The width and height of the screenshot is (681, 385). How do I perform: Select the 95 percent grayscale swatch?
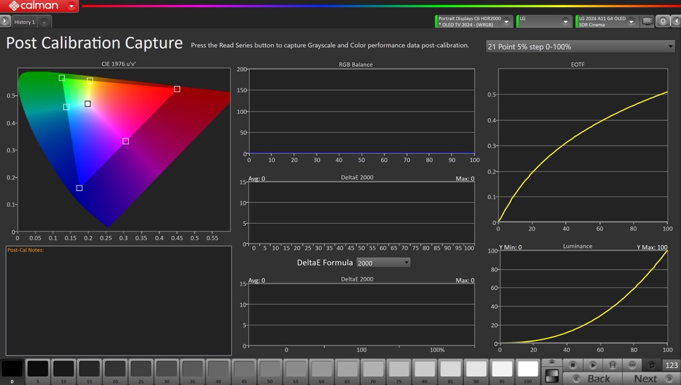[502, 371]
